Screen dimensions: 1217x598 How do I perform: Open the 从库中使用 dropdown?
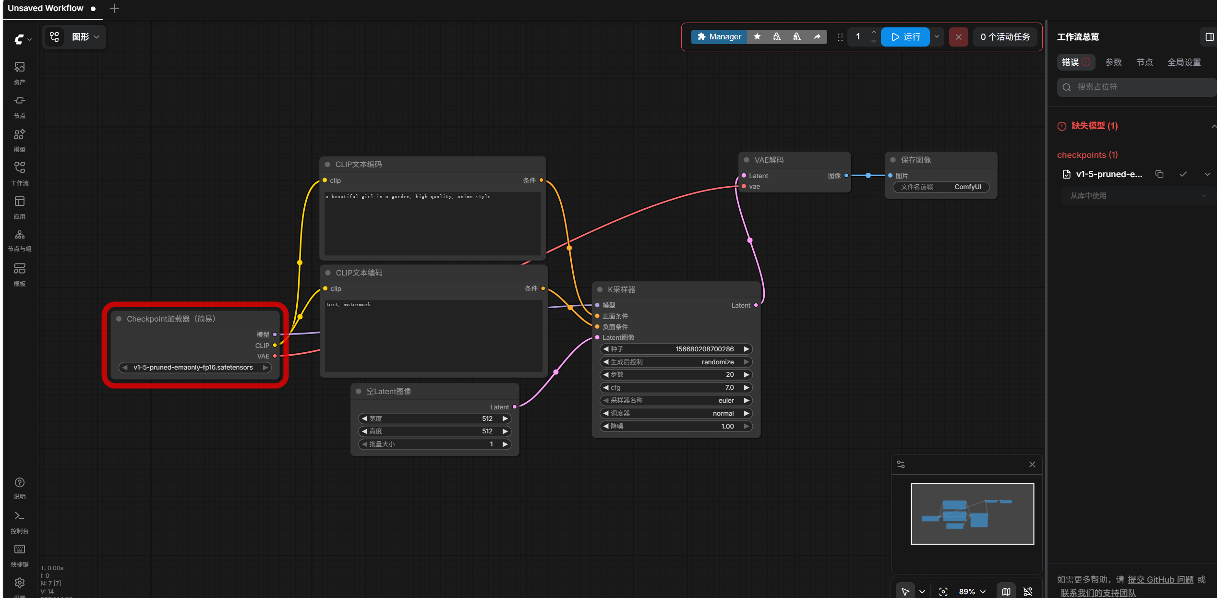coord(1138,196)
